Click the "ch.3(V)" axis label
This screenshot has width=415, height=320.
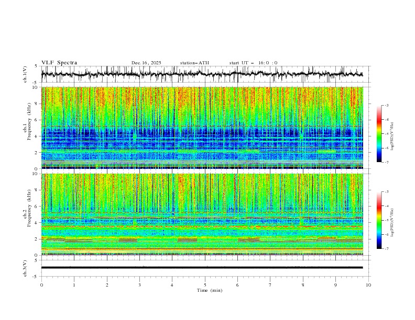[25, 268]
